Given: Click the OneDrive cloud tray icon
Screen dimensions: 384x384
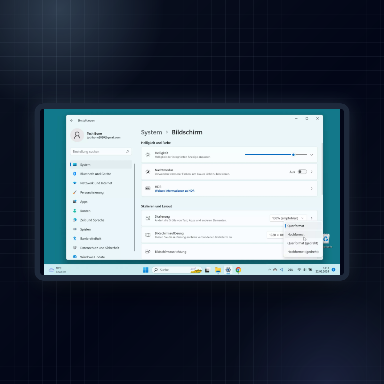Looking at the screenshot, I should click(275, 270).
